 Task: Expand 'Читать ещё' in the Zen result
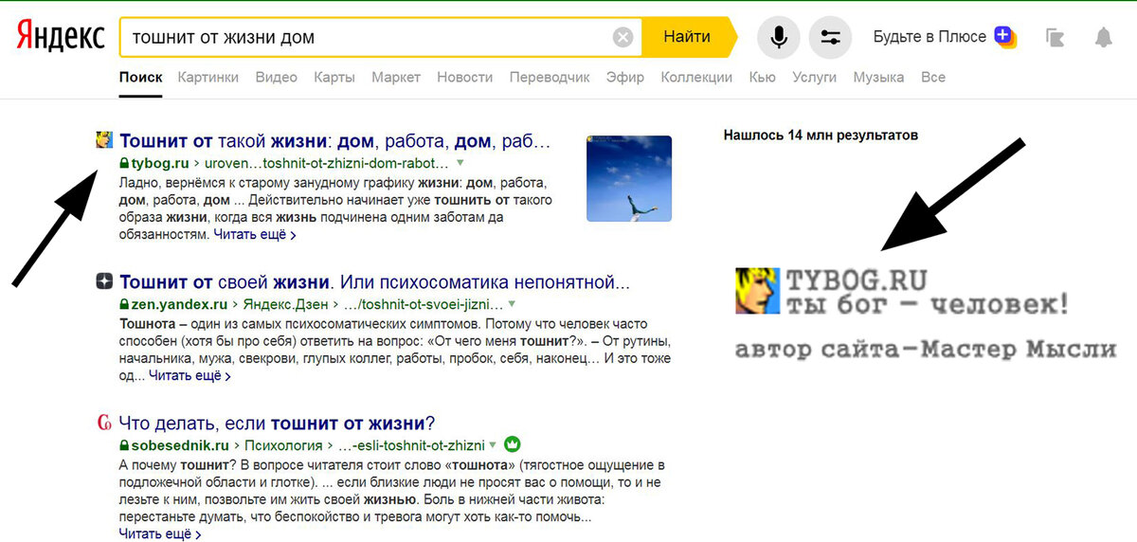click(189, 375)
